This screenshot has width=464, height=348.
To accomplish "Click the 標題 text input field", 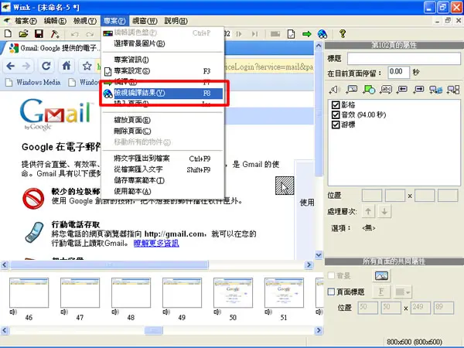I will pos(404,59).
